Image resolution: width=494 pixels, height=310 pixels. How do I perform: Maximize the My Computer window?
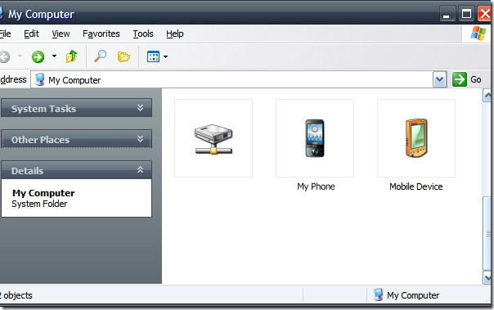[466, 14]
